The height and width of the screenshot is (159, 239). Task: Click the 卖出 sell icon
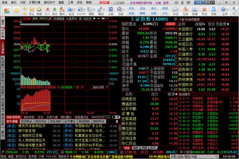(55, 11)
